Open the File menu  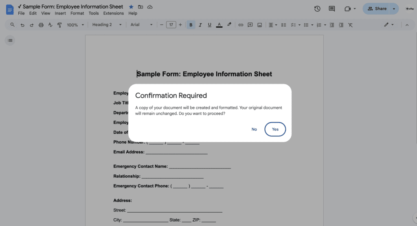click(x=21, y=13)
